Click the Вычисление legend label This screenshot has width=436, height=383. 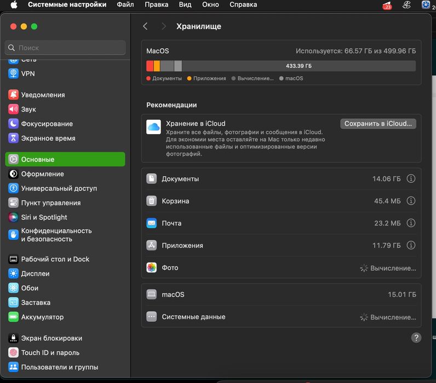click(x=255, y=78)
